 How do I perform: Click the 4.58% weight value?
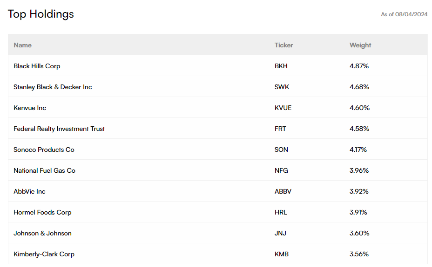pos(359,129)
